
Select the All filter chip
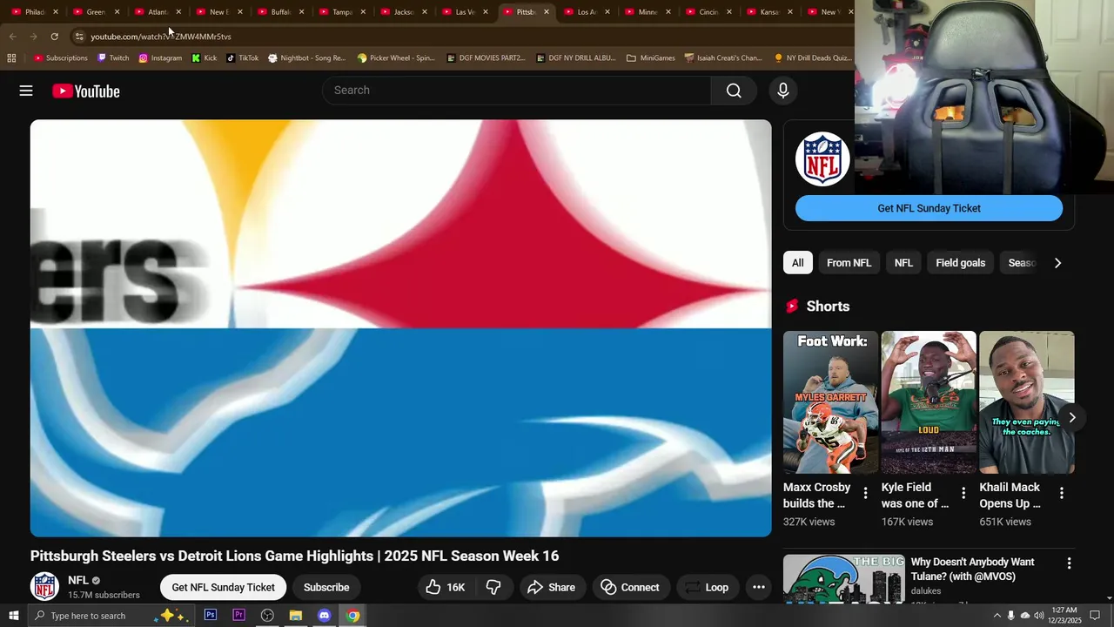797,263
